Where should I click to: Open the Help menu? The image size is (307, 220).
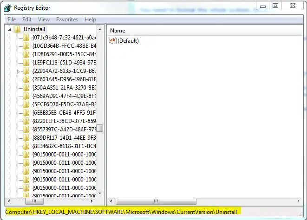point(90,19)
